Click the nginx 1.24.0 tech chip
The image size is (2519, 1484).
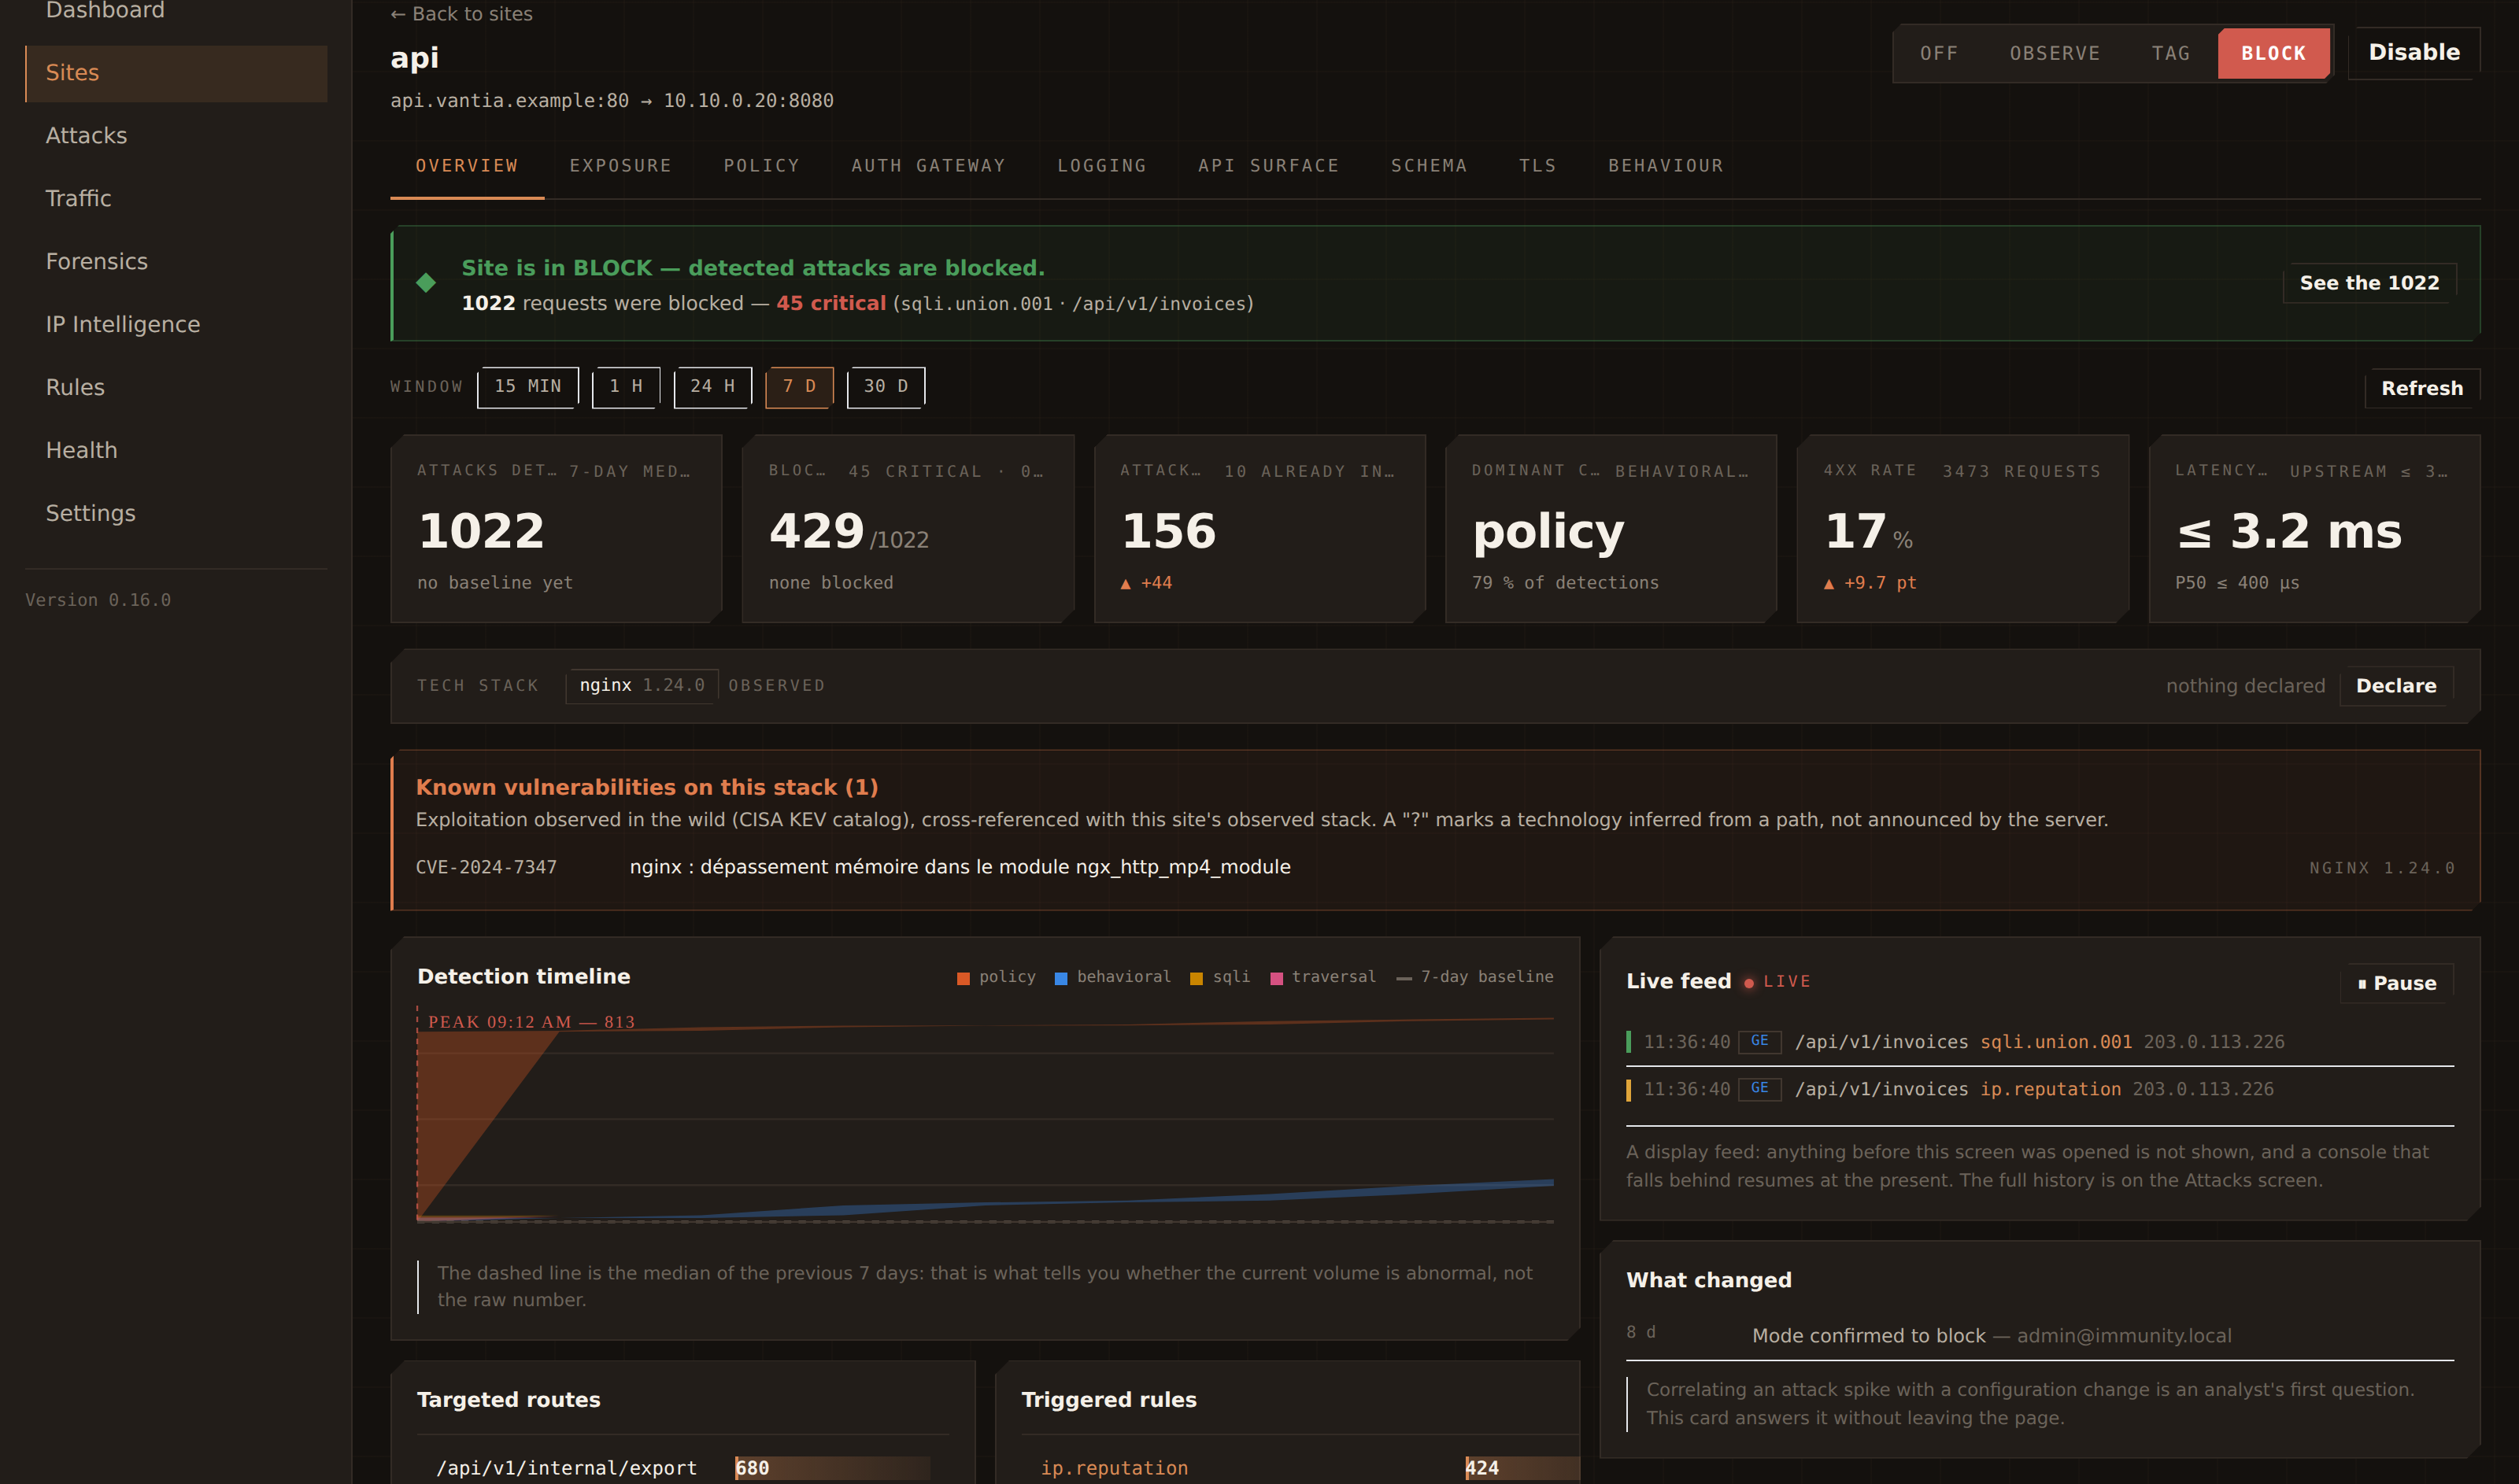pyautogui.click(x=642, y=686)
